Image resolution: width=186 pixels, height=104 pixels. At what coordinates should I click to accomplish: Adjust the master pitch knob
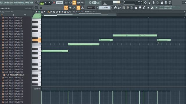point(36,8)
